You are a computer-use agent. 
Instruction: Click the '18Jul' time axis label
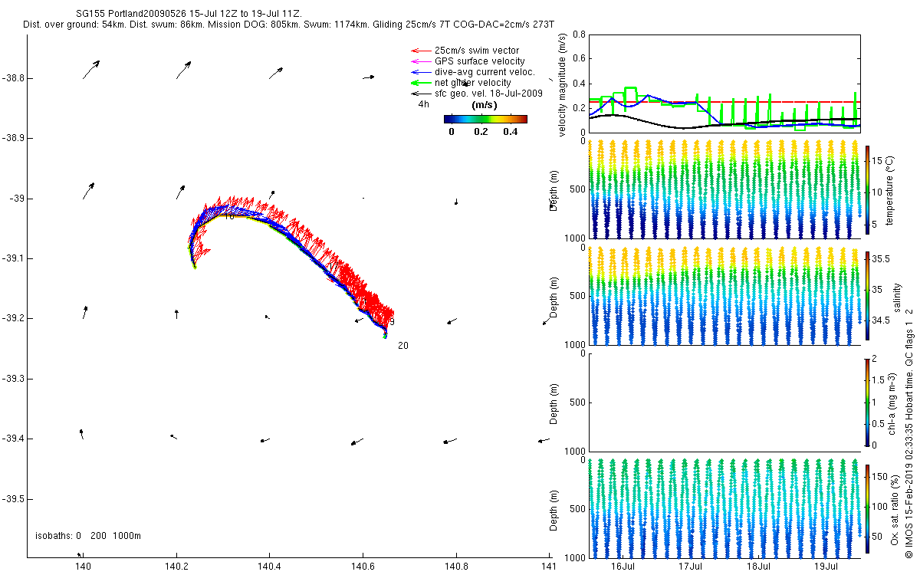coord(758,567)
